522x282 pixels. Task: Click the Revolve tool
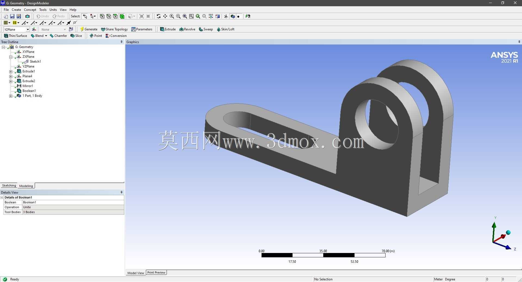[187, 29]
